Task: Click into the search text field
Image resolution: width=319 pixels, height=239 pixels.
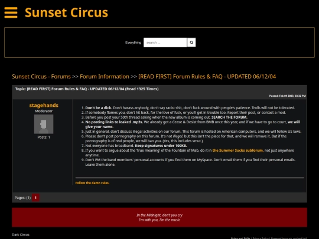Action: (x=165, y=42)
